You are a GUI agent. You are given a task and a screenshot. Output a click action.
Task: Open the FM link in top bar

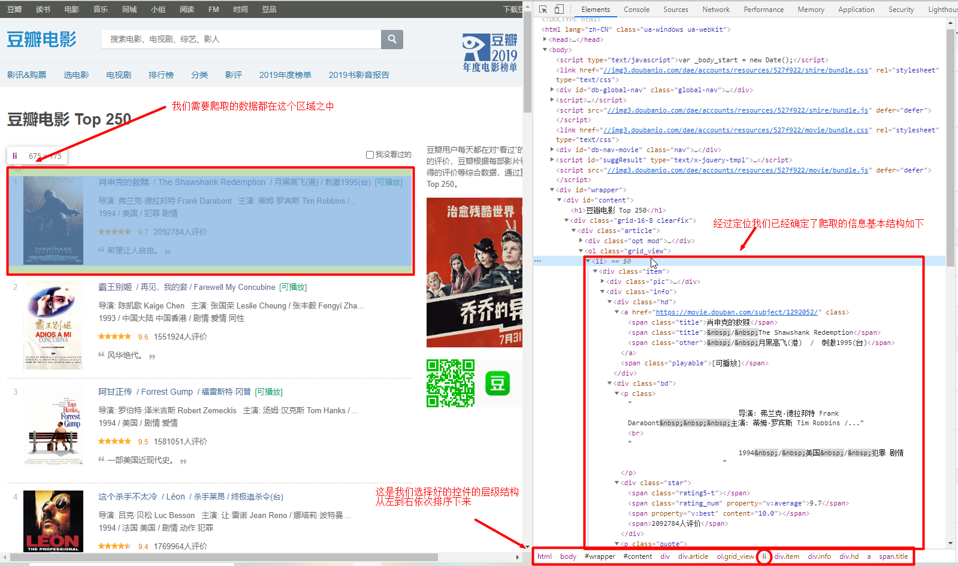coord(213,9)
